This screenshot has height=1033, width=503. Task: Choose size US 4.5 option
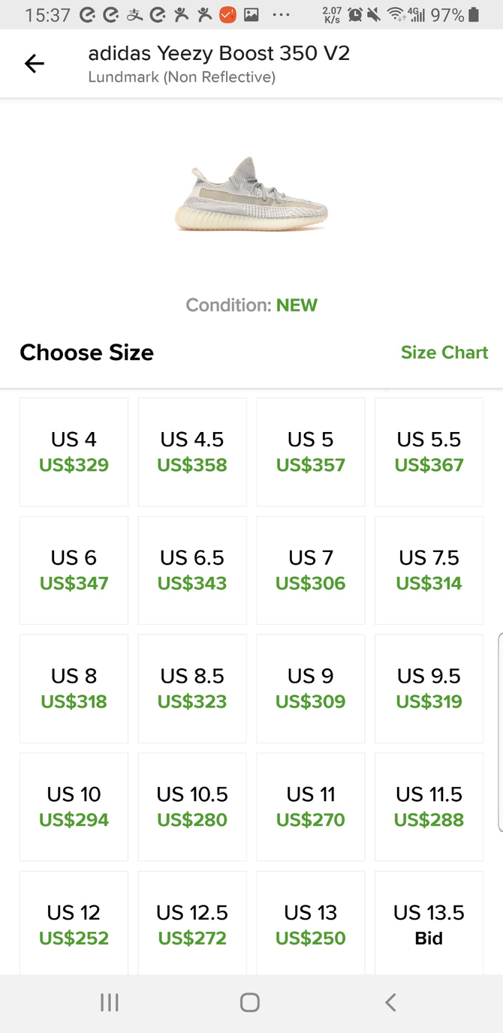[192, 452]
